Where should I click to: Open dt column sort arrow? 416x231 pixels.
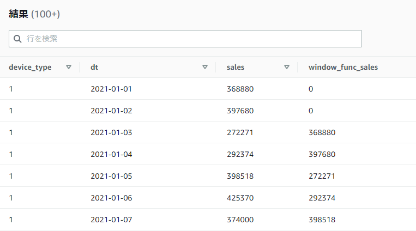pyautogui.click(x=205, y=67)
